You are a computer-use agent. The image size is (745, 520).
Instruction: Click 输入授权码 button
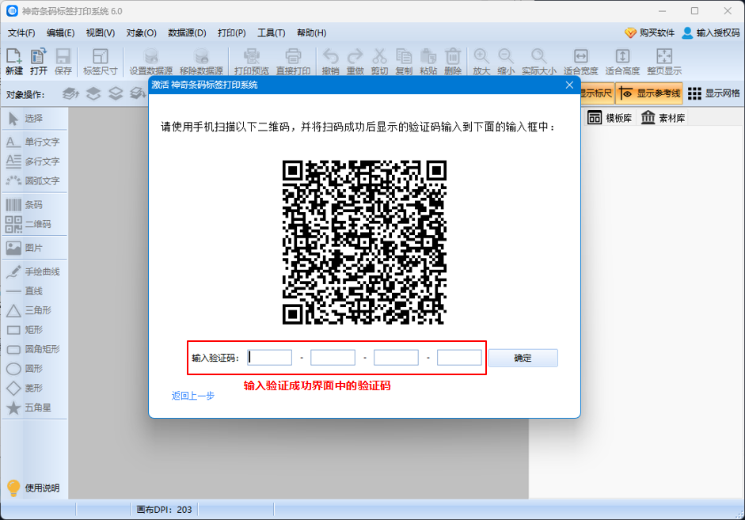[x=711, y=32]
